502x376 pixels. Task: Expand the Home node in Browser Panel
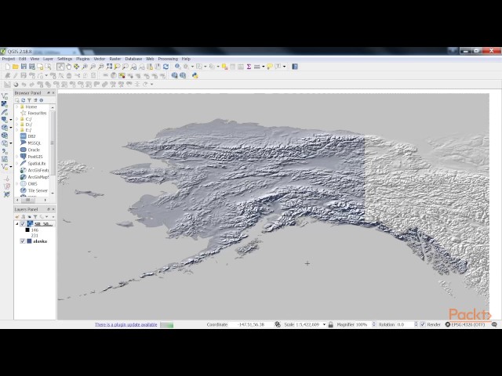point(17,107)
